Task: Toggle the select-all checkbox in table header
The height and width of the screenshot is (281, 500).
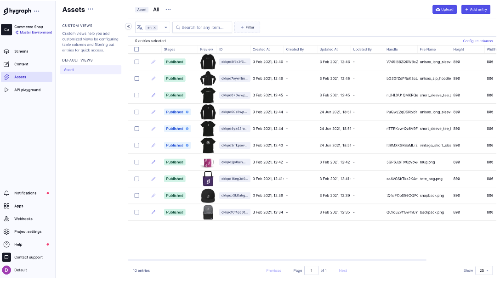Action: (x=136, y=50)
